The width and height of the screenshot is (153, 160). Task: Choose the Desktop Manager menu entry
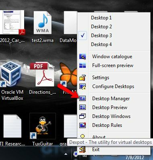coord(114,99)
